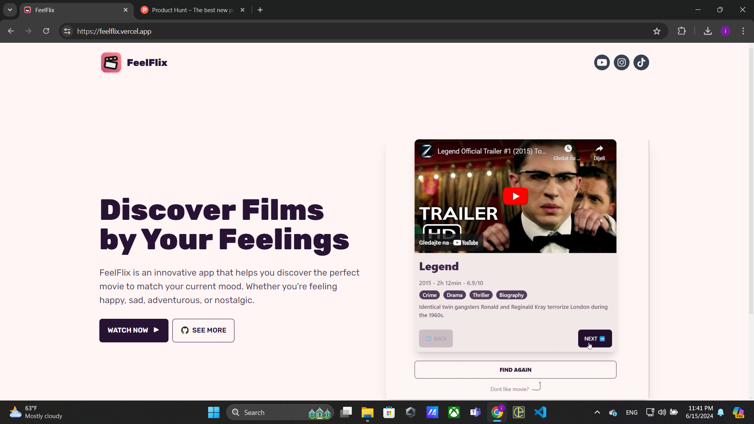The image size is (754, 424).
Task: Click FIND AGAIN button
Action: coord(515,370)
